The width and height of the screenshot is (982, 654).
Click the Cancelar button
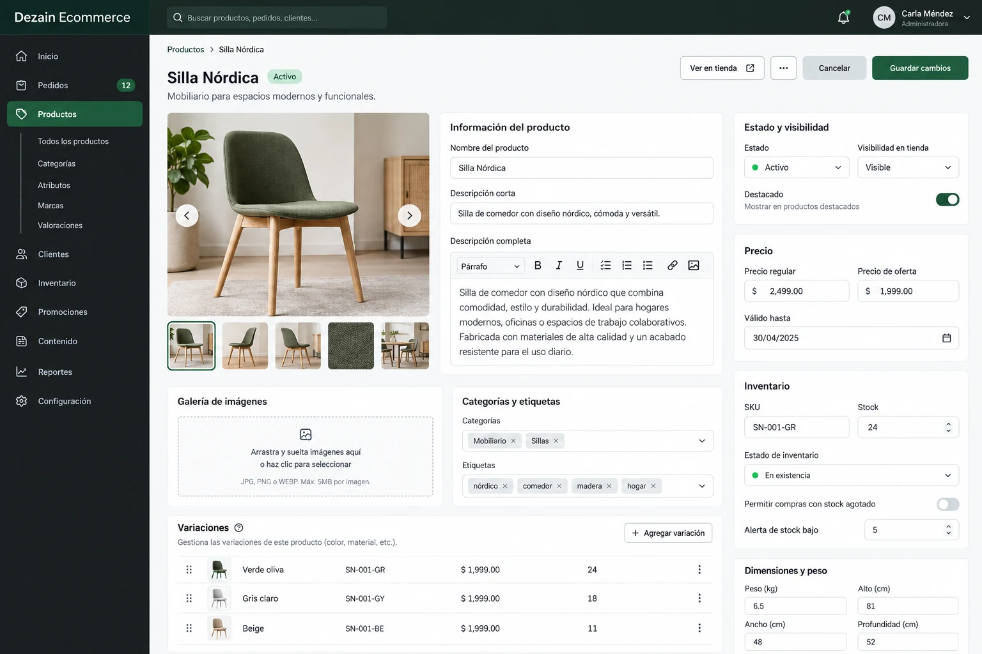click(834, 68)
